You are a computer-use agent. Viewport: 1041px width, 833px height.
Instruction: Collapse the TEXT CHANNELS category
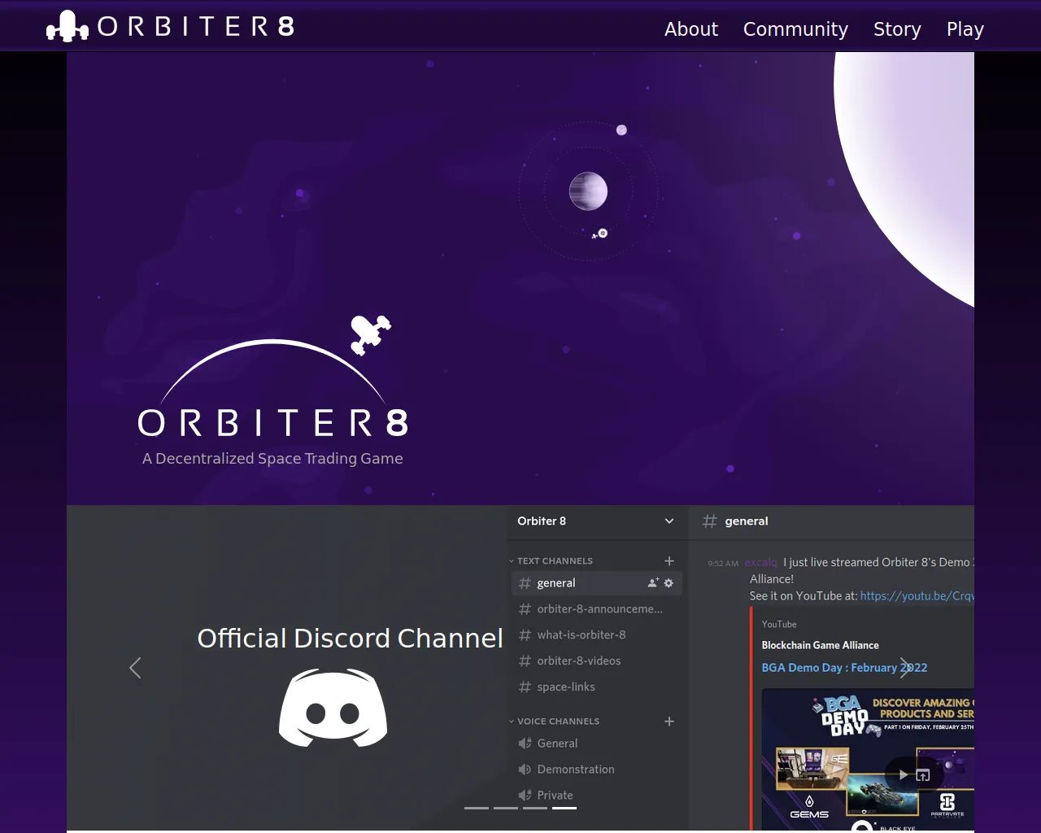coord(551,561)
